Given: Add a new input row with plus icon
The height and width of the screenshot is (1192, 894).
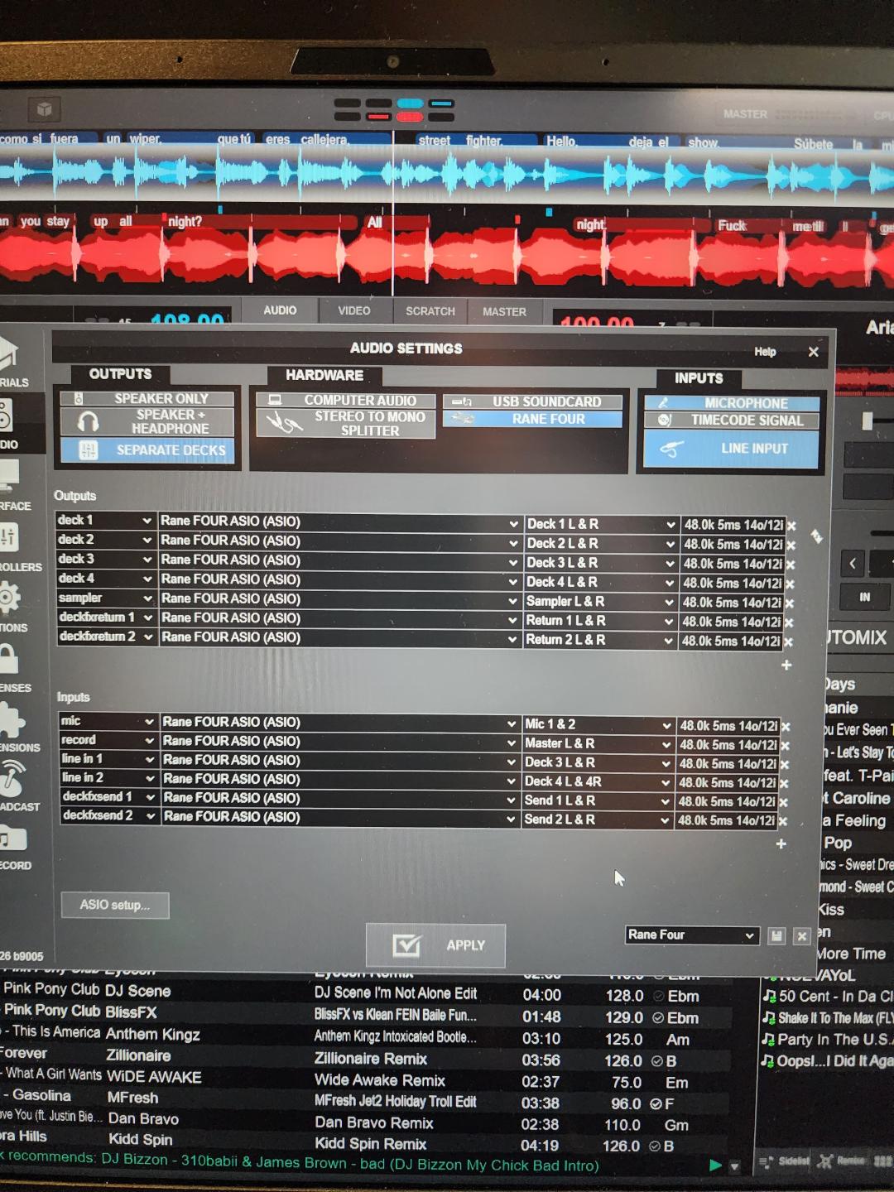Looking at the screenshot, I should [x=781, y=844].
